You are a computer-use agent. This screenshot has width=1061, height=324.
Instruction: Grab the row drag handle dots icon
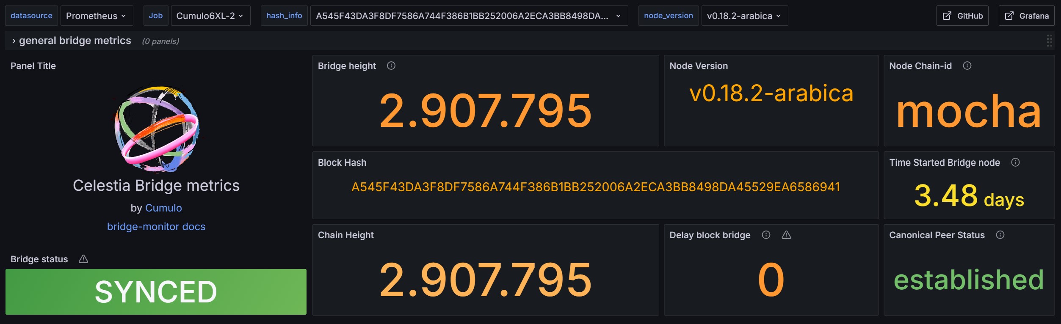(x=1049, y=41)
